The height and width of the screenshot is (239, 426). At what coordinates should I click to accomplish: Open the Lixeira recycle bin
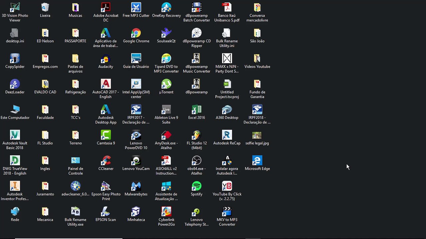pyautogui.click(x=45, y=8)
